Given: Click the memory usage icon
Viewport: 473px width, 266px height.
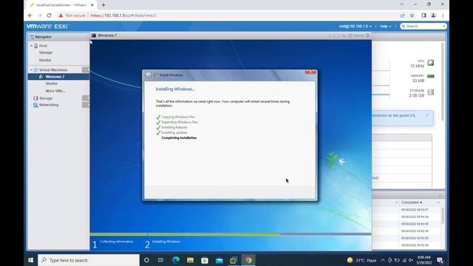Looking at the screenshot, I should click(431, 76).
